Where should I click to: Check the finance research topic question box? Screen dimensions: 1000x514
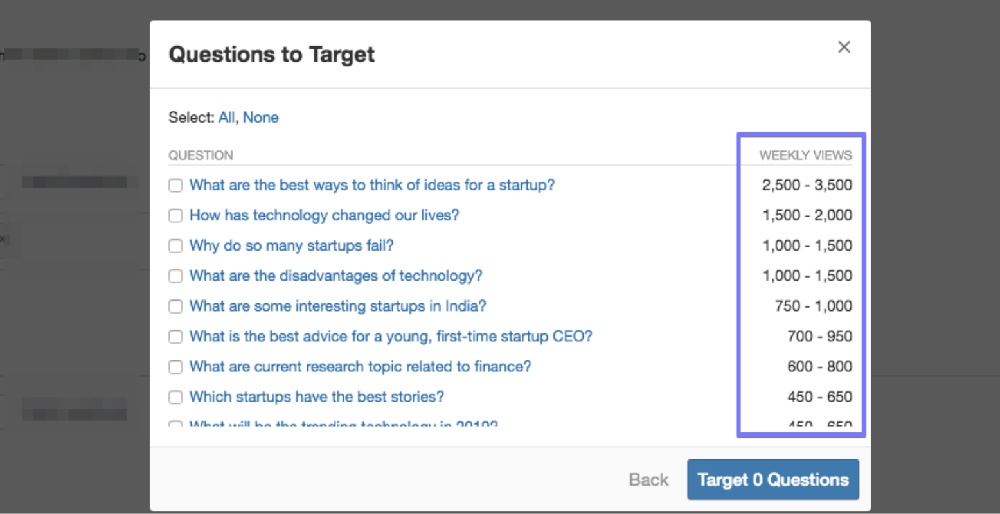click(175, 367)
